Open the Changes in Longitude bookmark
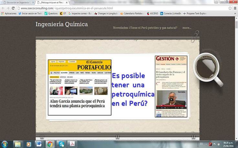The image size is (238, 148). [x=106, y=14]
